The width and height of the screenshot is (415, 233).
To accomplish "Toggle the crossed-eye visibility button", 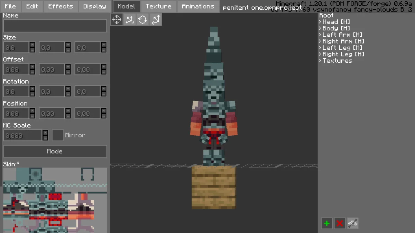I will pyautogui.click(x=353, y=223).
